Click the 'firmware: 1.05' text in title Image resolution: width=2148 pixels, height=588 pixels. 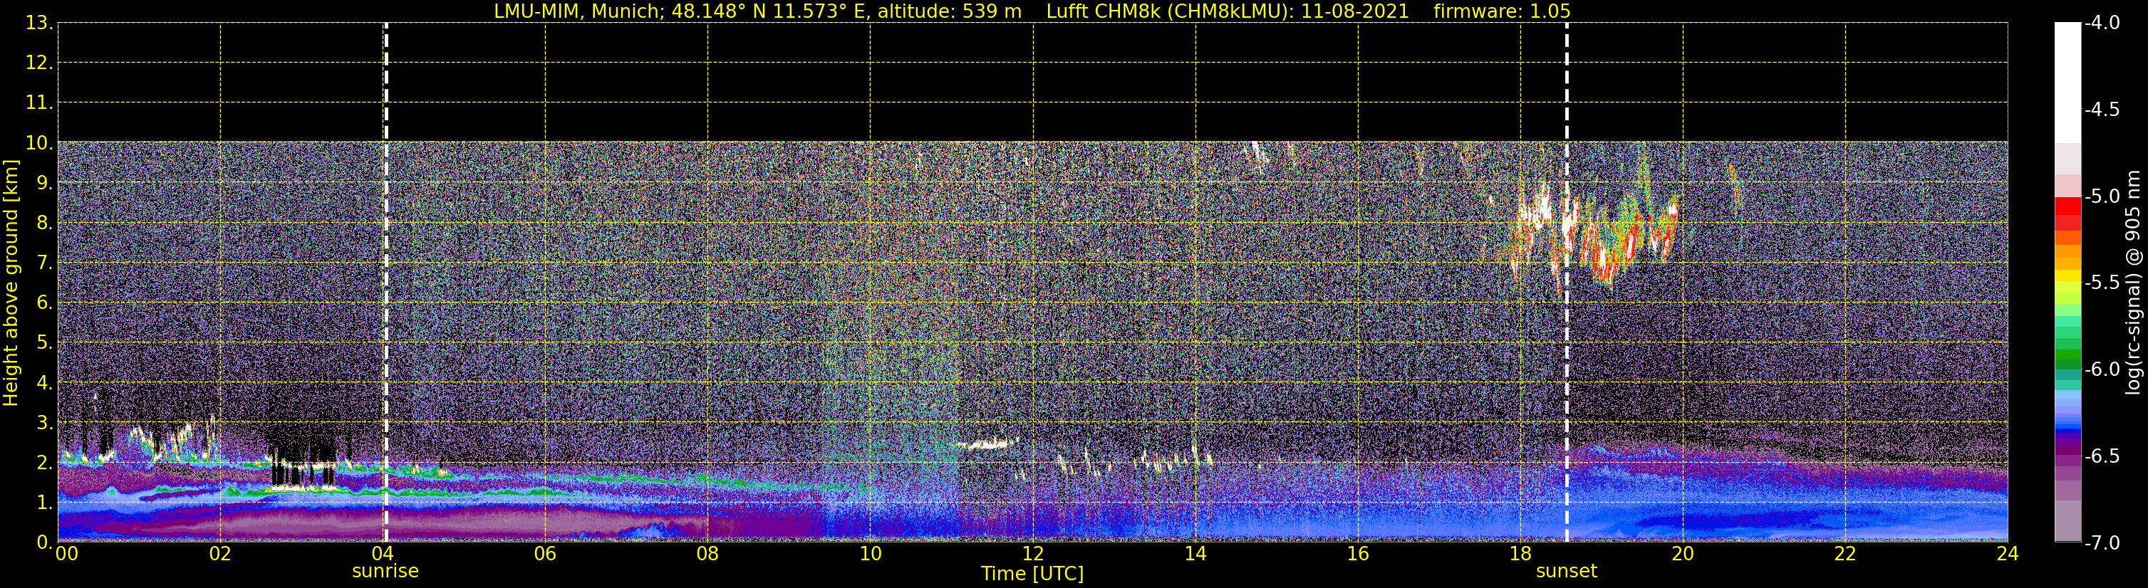[x=1502, y=11]
